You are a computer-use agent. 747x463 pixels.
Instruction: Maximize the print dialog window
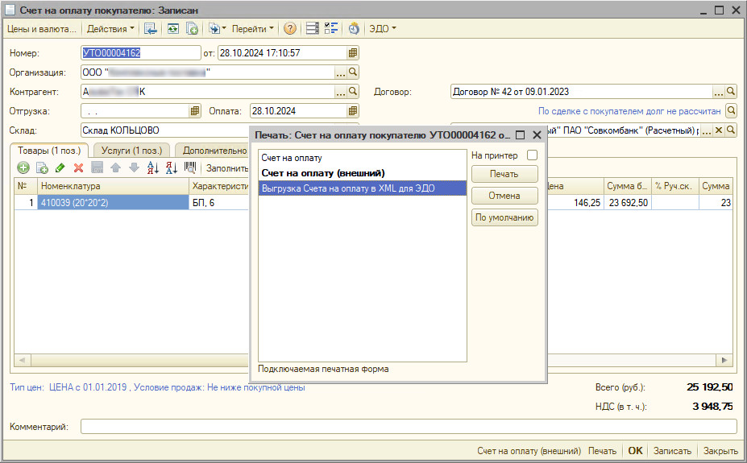521,135
